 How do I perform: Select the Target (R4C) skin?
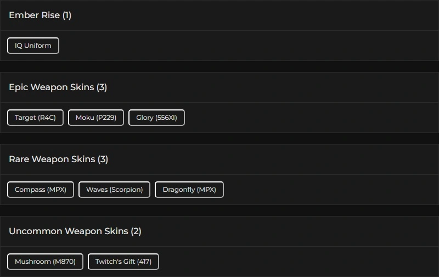[x=35, y=118]
